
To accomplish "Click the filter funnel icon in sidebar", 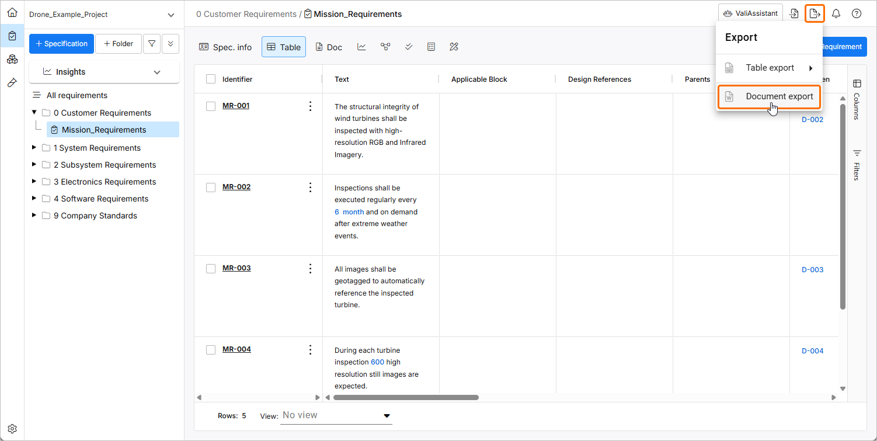I will pyautogui.click(x=152, y=43).
